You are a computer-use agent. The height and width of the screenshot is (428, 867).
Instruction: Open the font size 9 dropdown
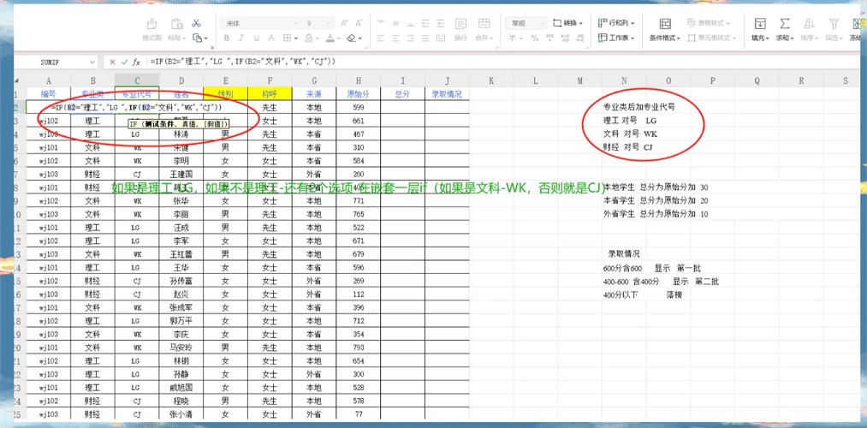[x=330, y=23]
